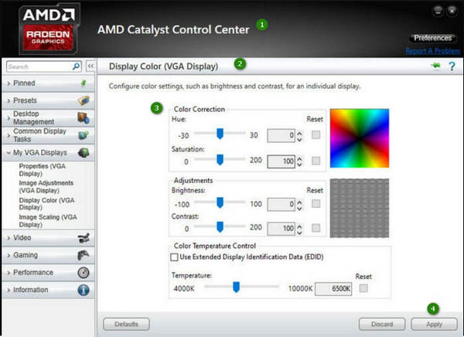Click the Discard button
The image size is (464, 337).
pos(382,325)
